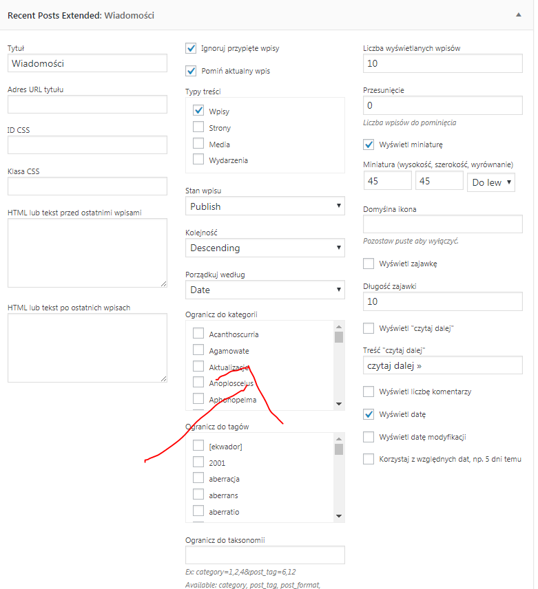Click the Tytuł input field
The width and height of the screenshot is (538, 589).
[87, 63]
